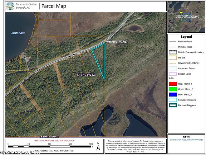Screen dimensions: 206x155
Task: Click the Primitive Road dashed line symbol
Action: (x=173, y=47)
